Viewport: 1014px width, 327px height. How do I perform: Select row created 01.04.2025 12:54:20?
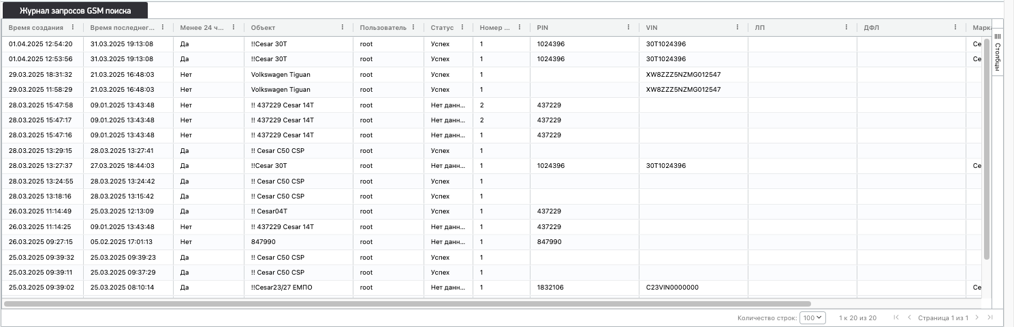tap(492, 44)
